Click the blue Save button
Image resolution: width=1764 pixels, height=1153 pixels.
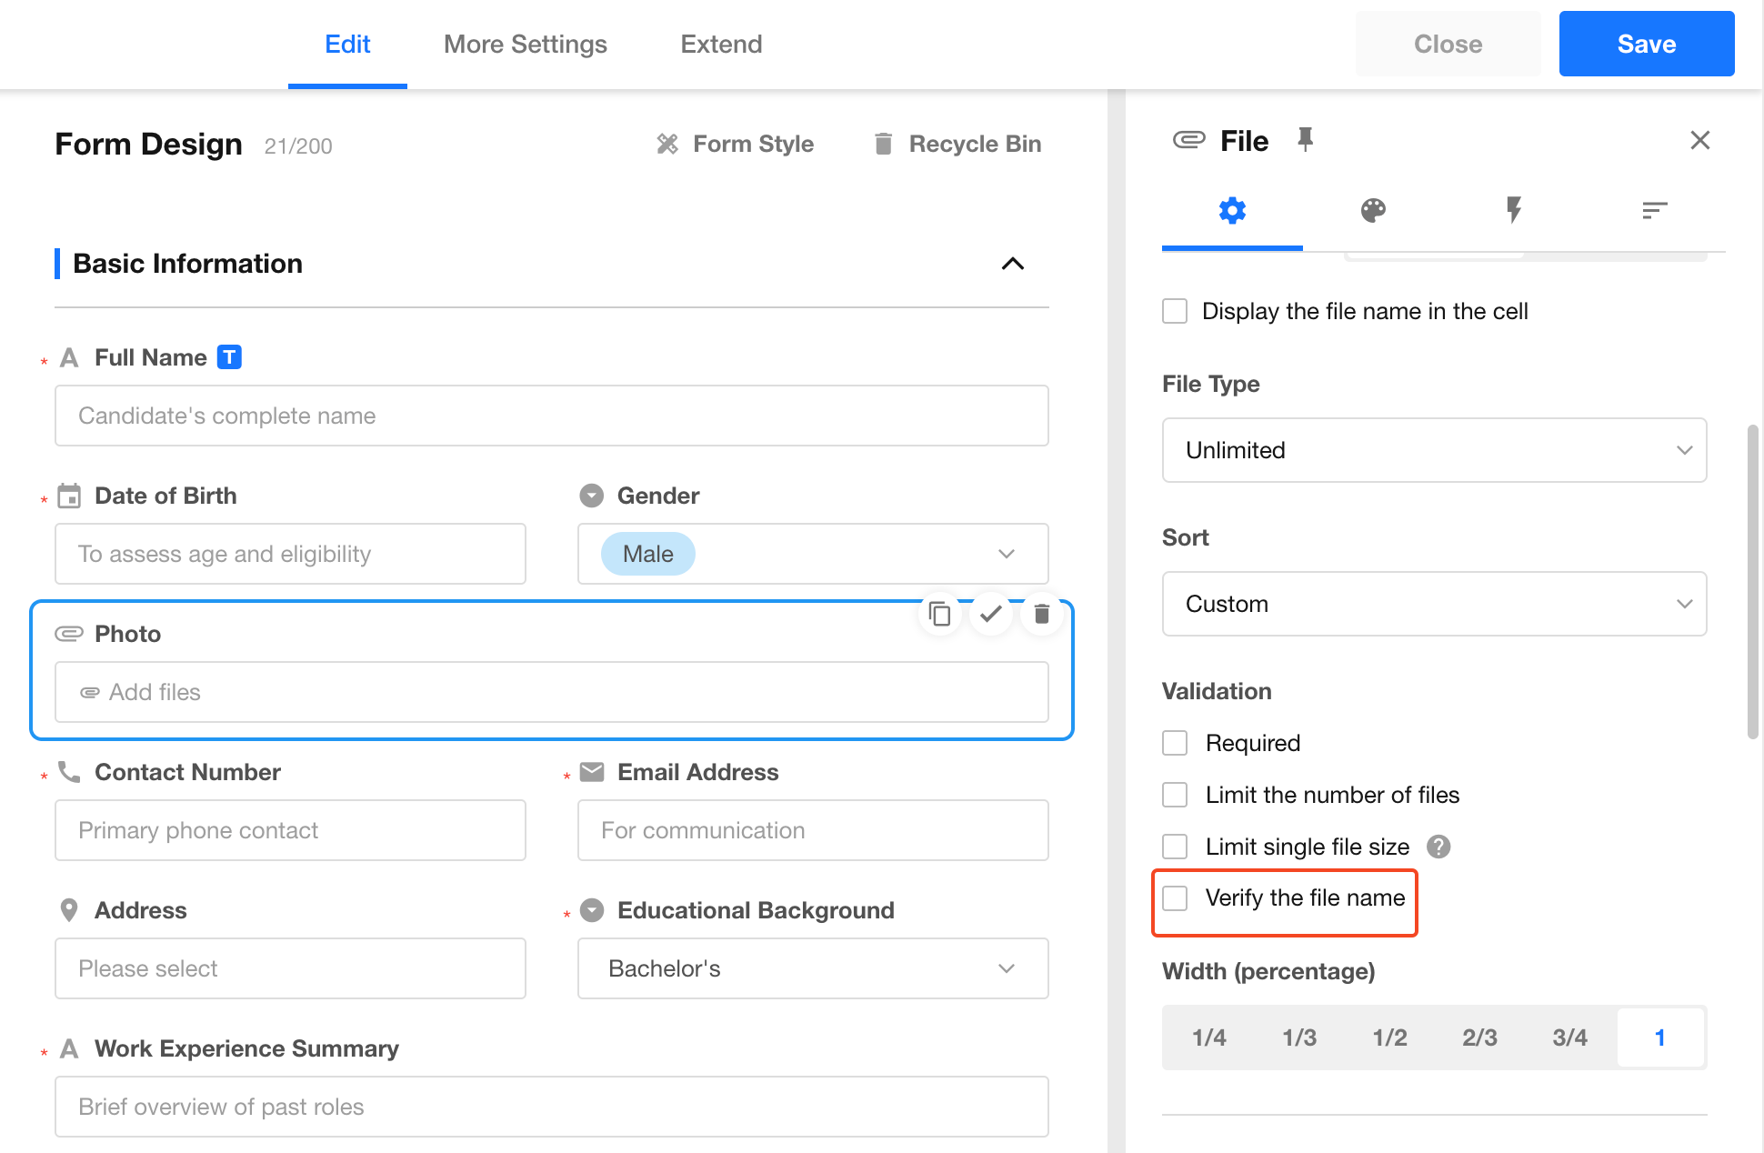[x=1646, y=44]
